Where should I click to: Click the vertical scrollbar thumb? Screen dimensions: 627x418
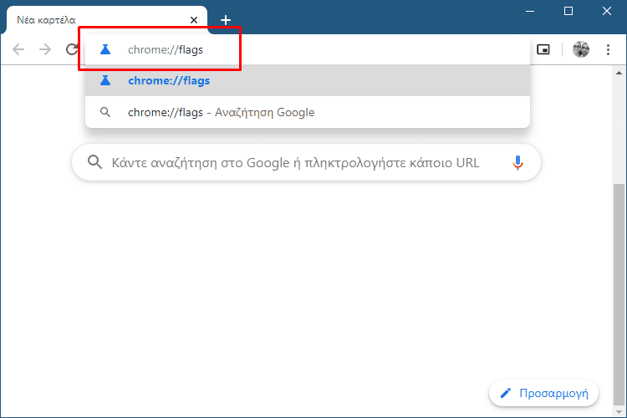click(619, 294)
